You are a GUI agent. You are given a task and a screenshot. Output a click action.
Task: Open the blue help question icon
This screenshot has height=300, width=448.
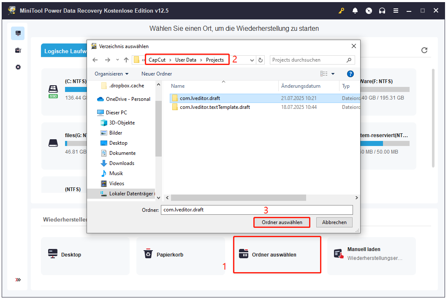pos(350,74)
